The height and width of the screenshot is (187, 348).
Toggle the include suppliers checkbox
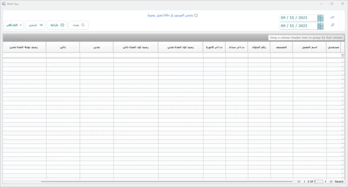coord(196,15)
